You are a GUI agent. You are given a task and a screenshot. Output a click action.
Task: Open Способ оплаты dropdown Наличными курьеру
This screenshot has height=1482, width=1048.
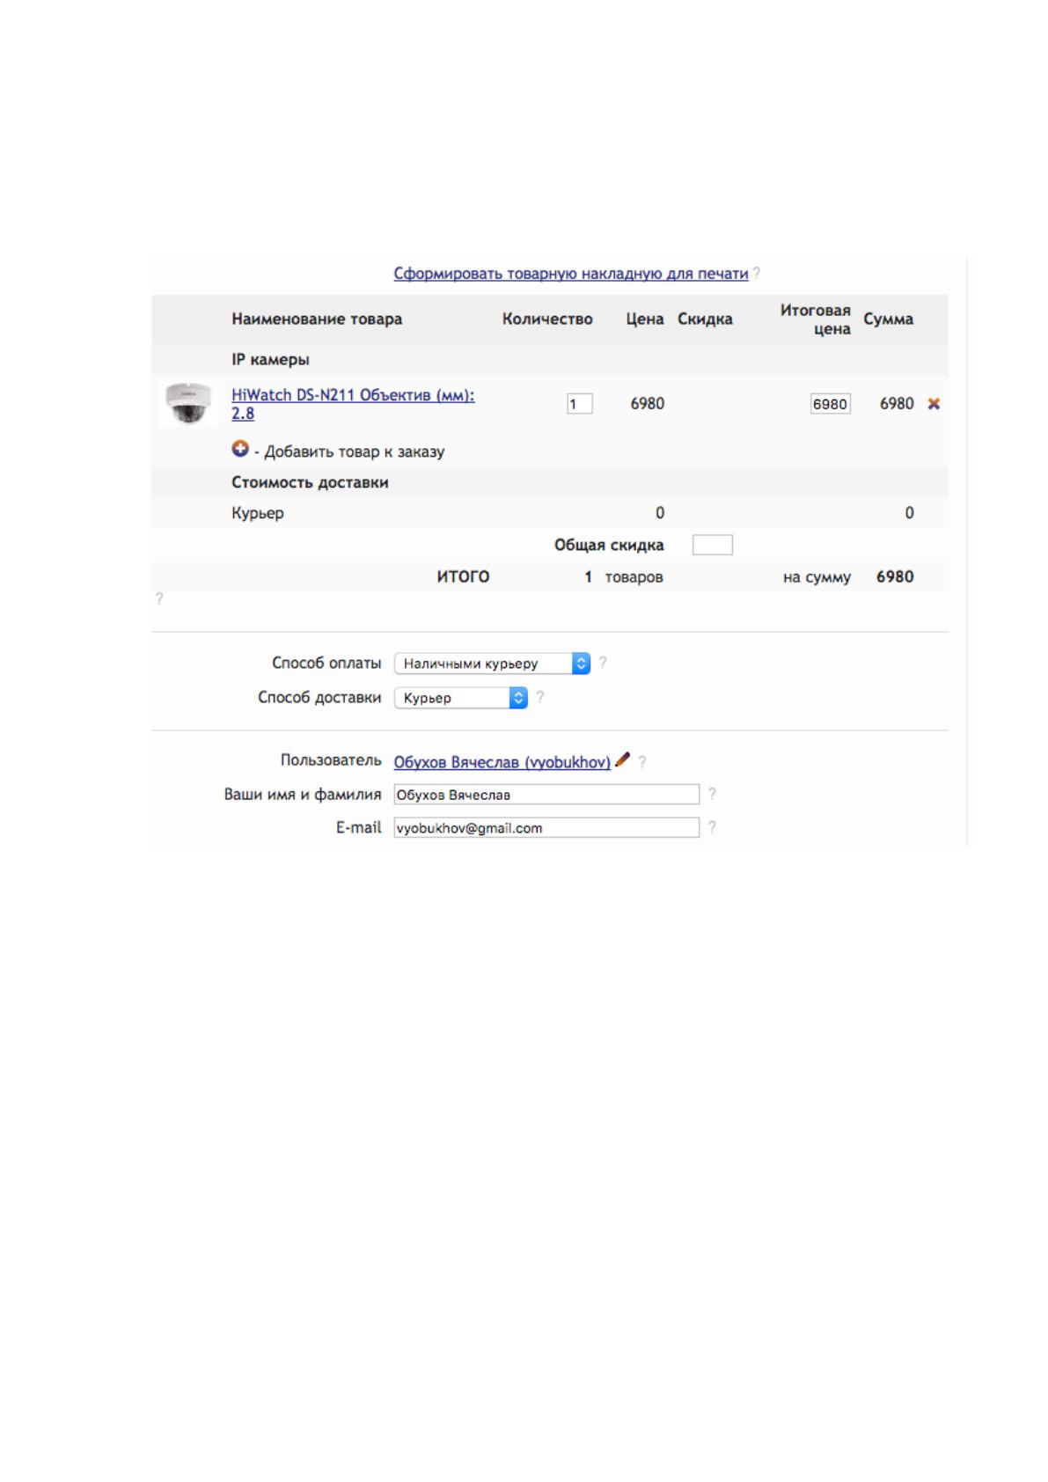pos(492,664)
